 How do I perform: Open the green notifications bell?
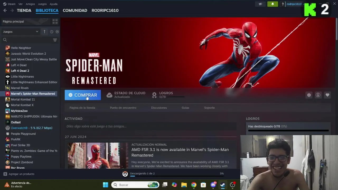click(x=273, y=4)
